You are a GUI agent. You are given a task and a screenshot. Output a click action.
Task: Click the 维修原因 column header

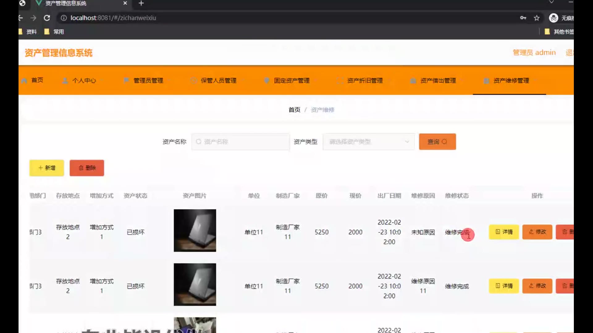(x=423, y=196)
